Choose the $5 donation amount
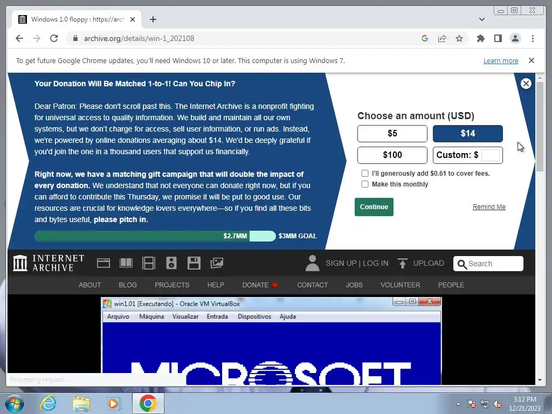The height and width of the screenshot is (414, 552). (392, 134)
